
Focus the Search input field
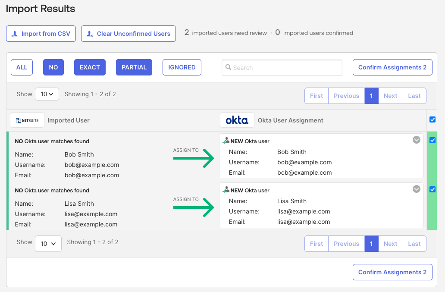[282, 68]
